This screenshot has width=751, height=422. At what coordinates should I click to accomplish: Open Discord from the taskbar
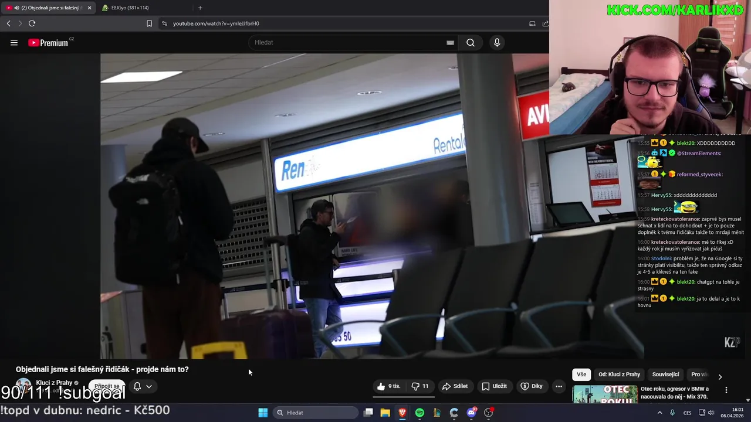click(471, 413)
